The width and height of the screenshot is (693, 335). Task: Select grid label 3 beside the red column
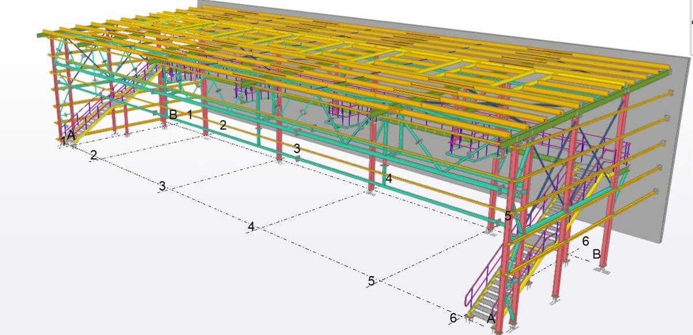[x=297, y=148]
